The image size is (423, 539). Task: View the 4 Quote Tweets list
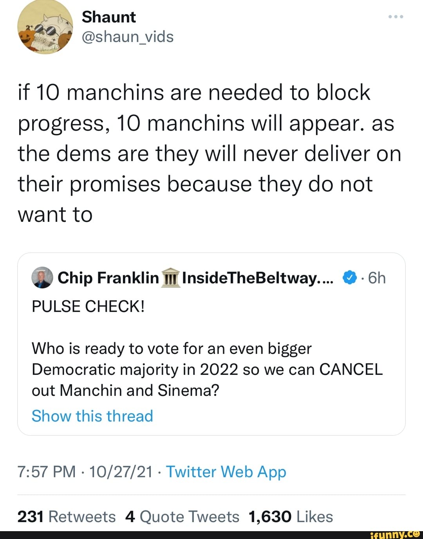pos(182,517)
